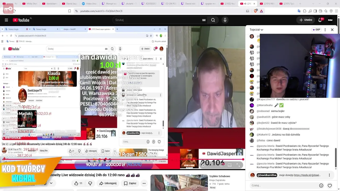Click chat author @Kapuczino777

pos(266,99)
